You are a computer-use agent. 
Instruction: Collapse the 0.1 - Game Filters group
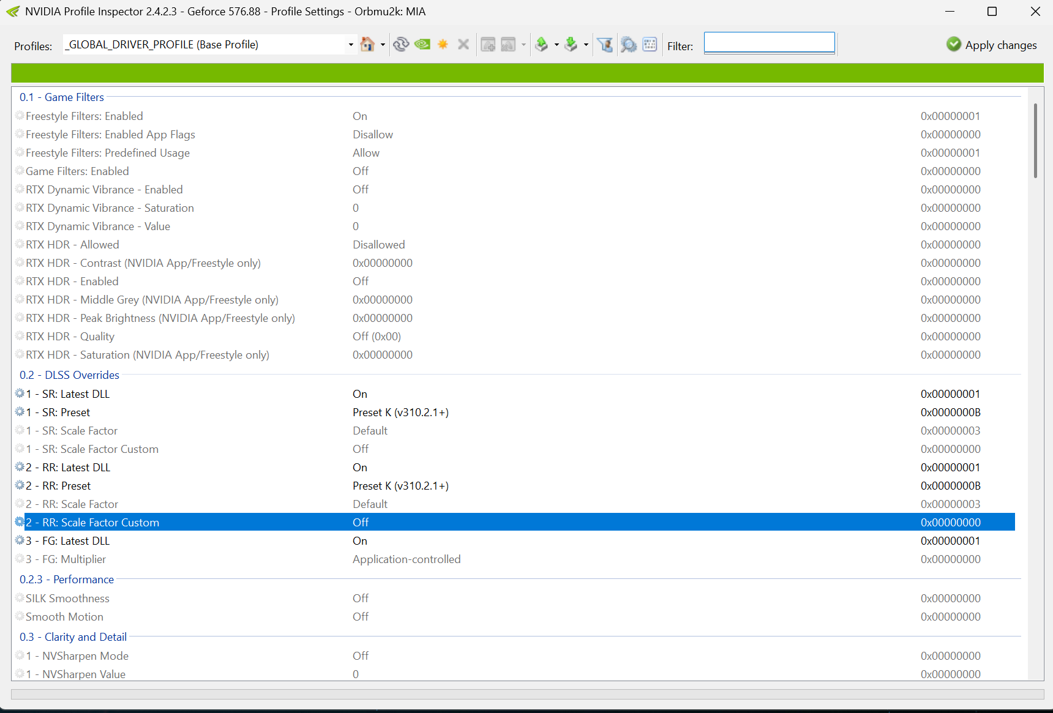[62, 97]
